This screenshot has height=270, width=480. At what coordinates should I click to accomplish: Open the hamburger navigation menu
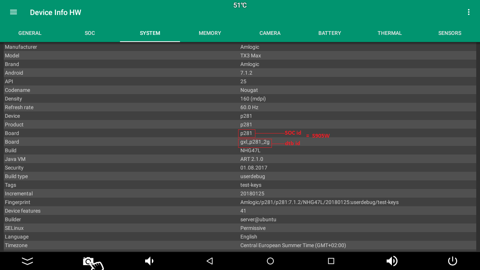click(13, 12)
